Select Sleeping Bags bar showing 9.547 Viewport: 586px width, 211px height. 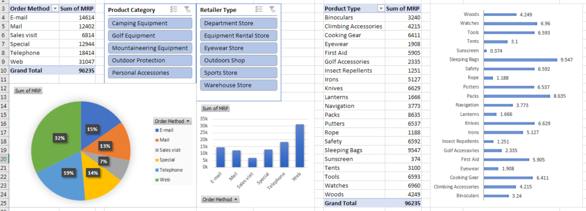click(521, 59)
